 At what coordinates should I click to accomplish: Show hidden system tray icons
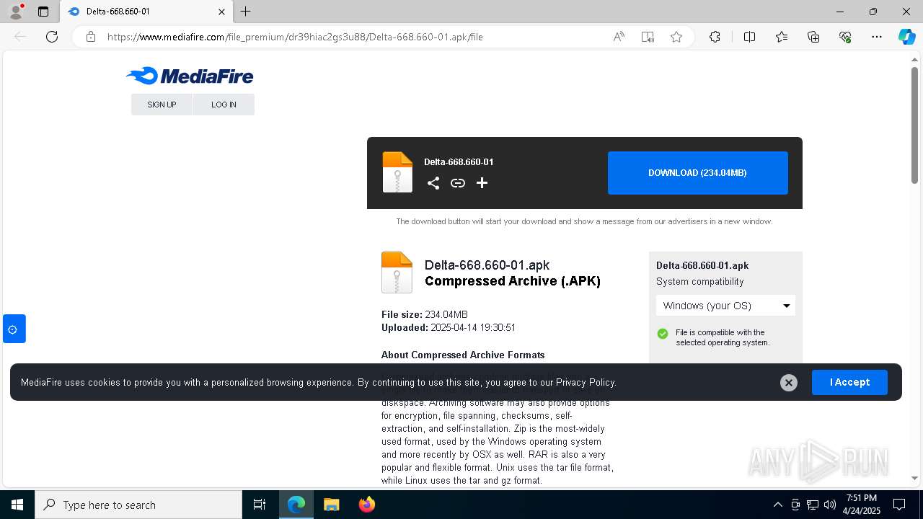pyautogui.click(x=777, y=505)
